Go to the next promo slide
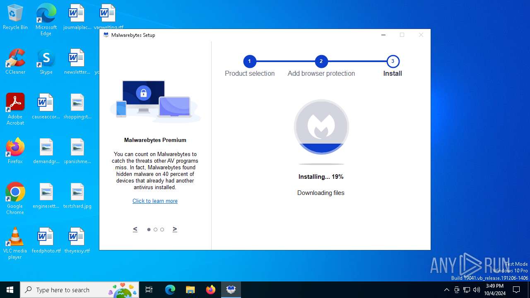Viewport: 530px width, 298px height. pyautogui.click(x=175, y=229)
